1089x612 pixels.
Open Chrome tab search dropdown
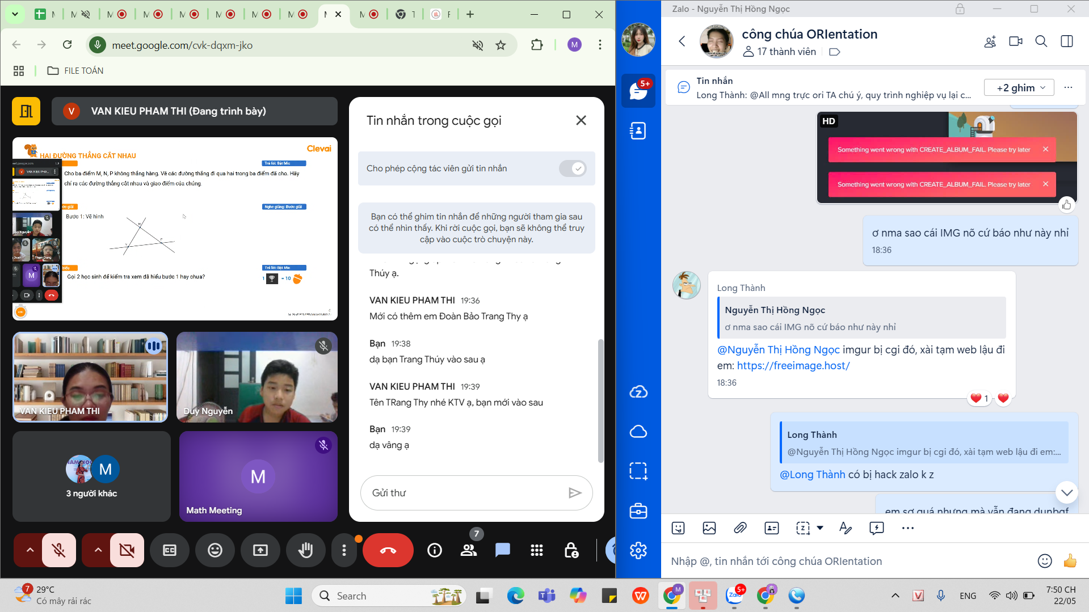click(x=15, y=14)
